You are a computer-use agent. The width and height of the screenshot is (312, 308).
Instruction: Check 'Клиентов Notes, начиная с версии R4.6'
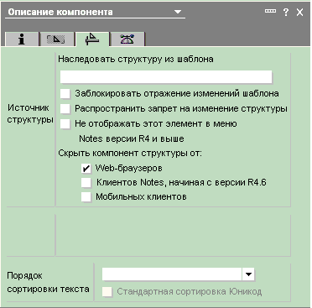pos(86,183)
